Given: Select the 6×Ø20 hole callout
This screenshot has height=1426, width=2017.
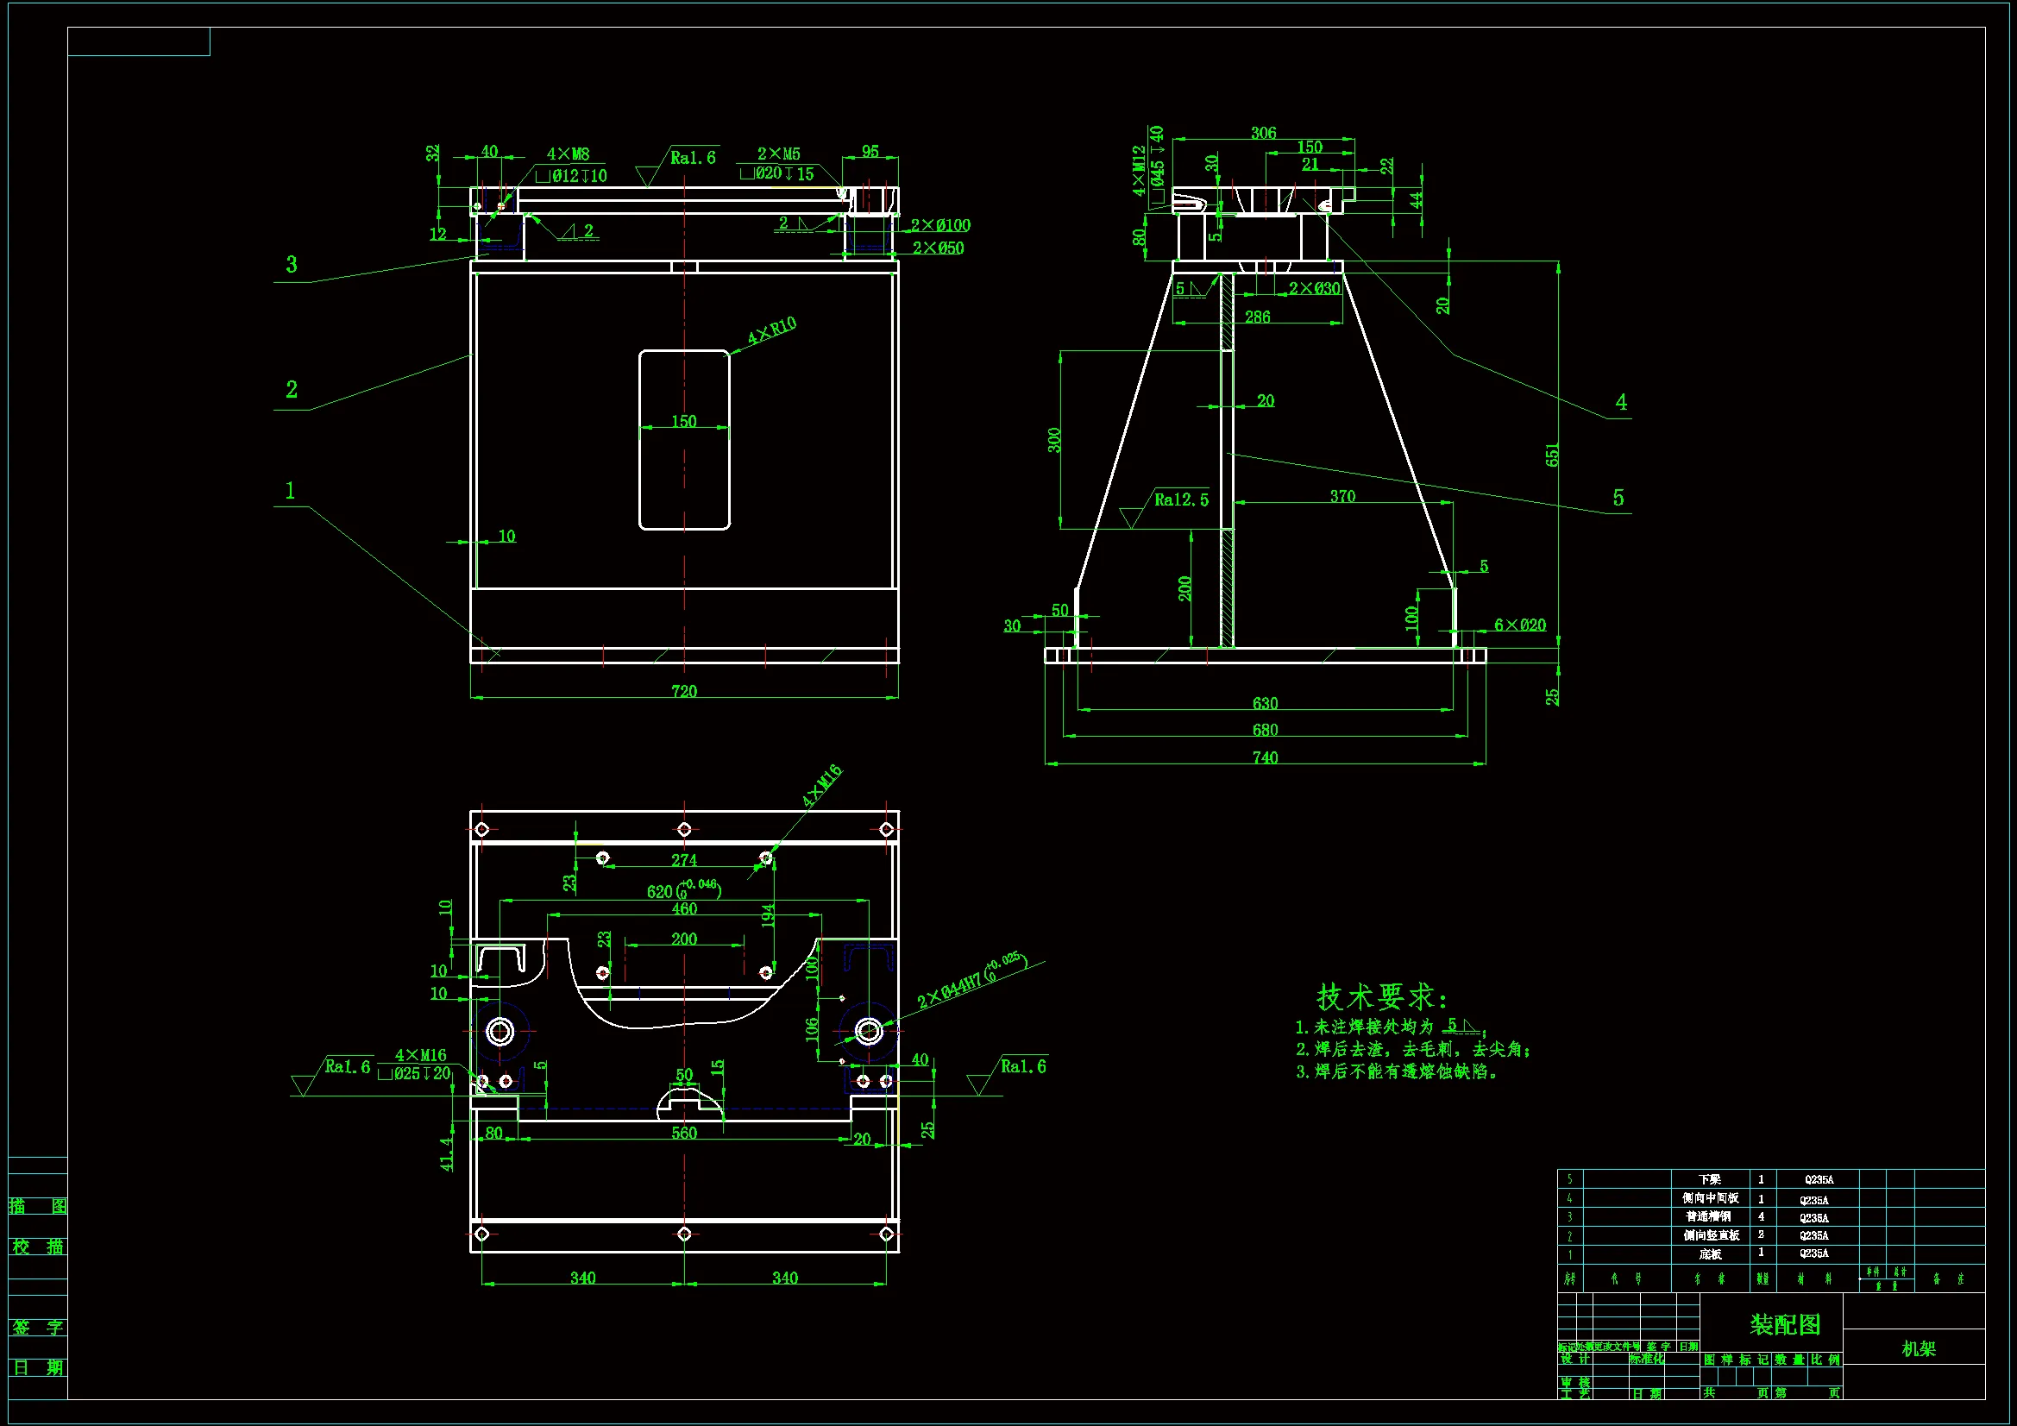Looking at the screenshot, I should pyautogui.click(x=1520, y=625).
